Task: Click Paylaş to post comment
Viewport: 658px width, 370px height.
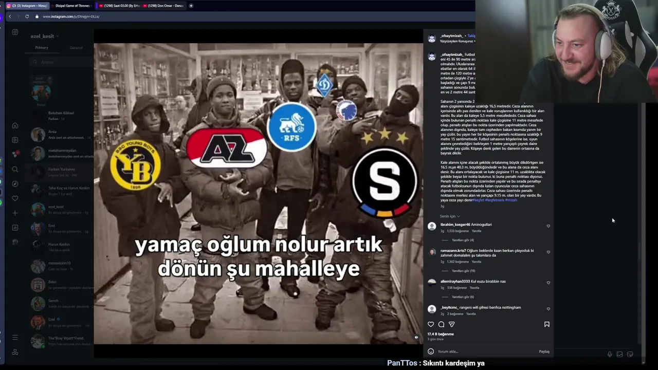Action: click(544, 351)
